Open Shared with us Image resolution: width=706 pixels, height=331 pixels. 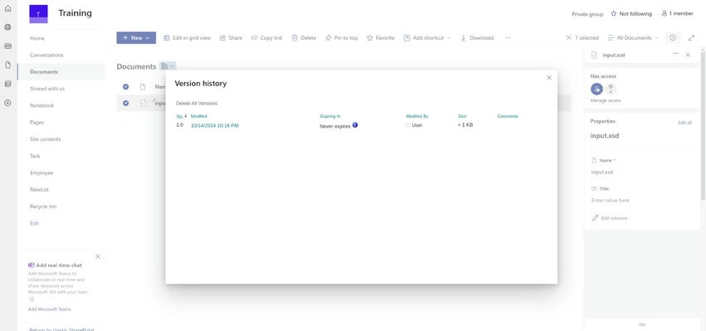tap(47, 89)
